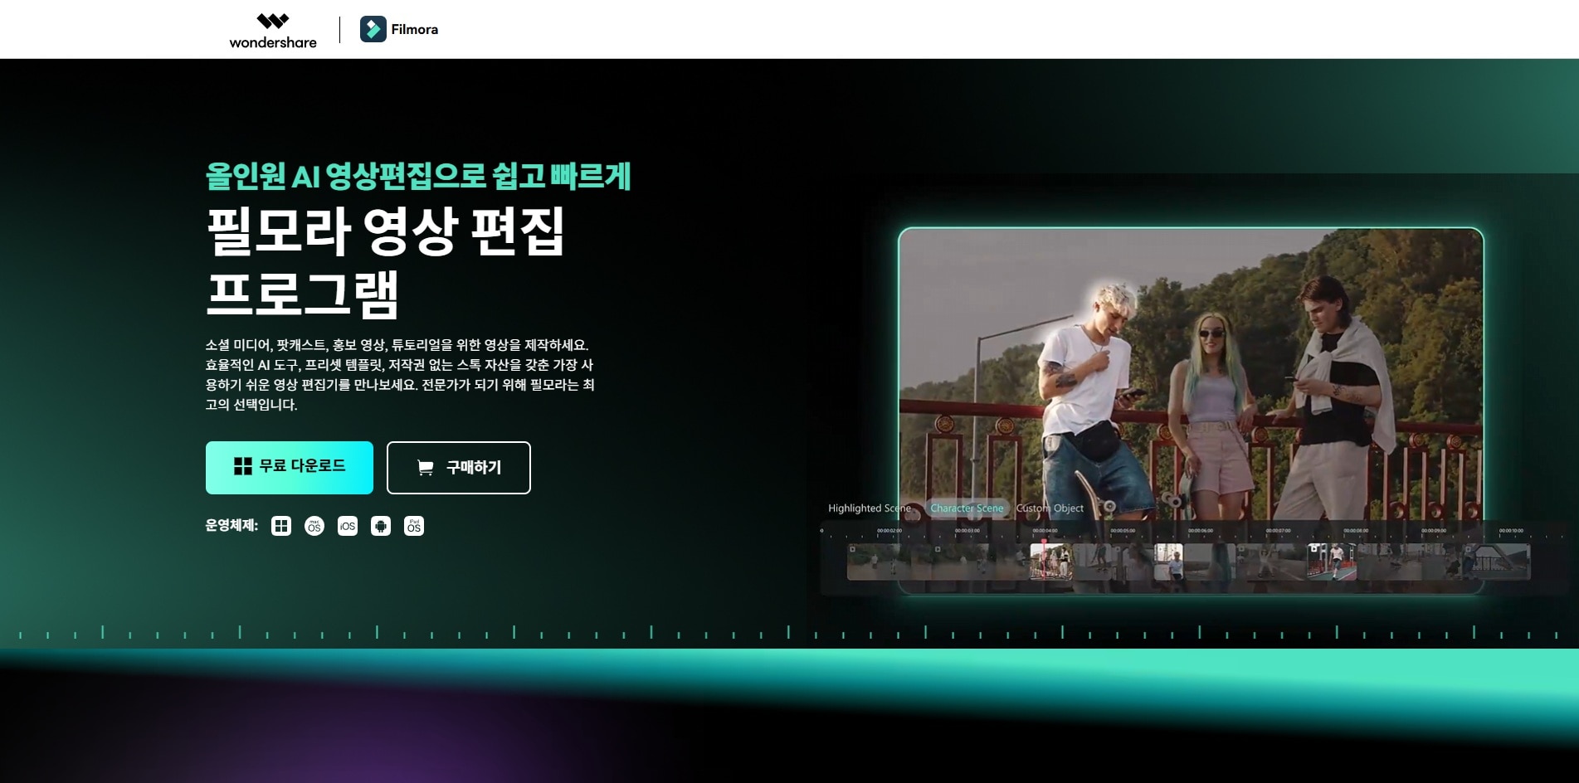Click the Wondershare logo
Viewport: 1579px width, 783px height.
pyautogui.click(x=273, y=30)
